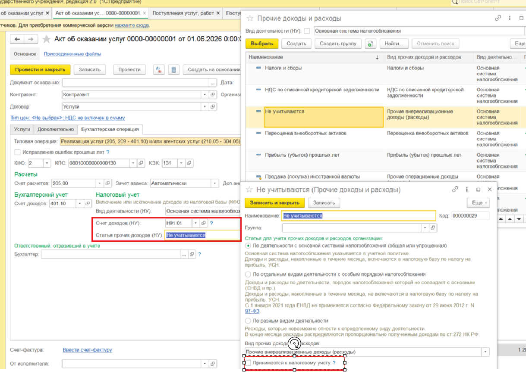
Task: Expand the Зачет аванса dropdown
Action: pyautogui.click(x=215, y=183)
